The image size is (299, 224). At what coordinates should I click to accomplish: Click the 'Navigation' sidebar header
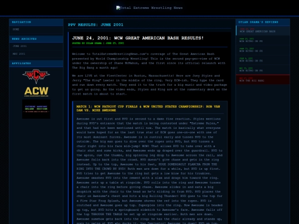36,22
